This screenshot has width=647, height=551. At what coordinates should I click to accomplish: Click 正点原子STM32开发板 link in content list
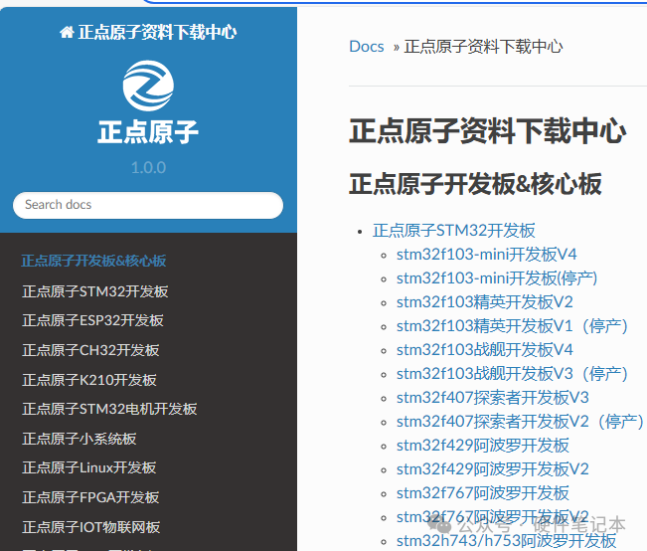pos(454,230)
